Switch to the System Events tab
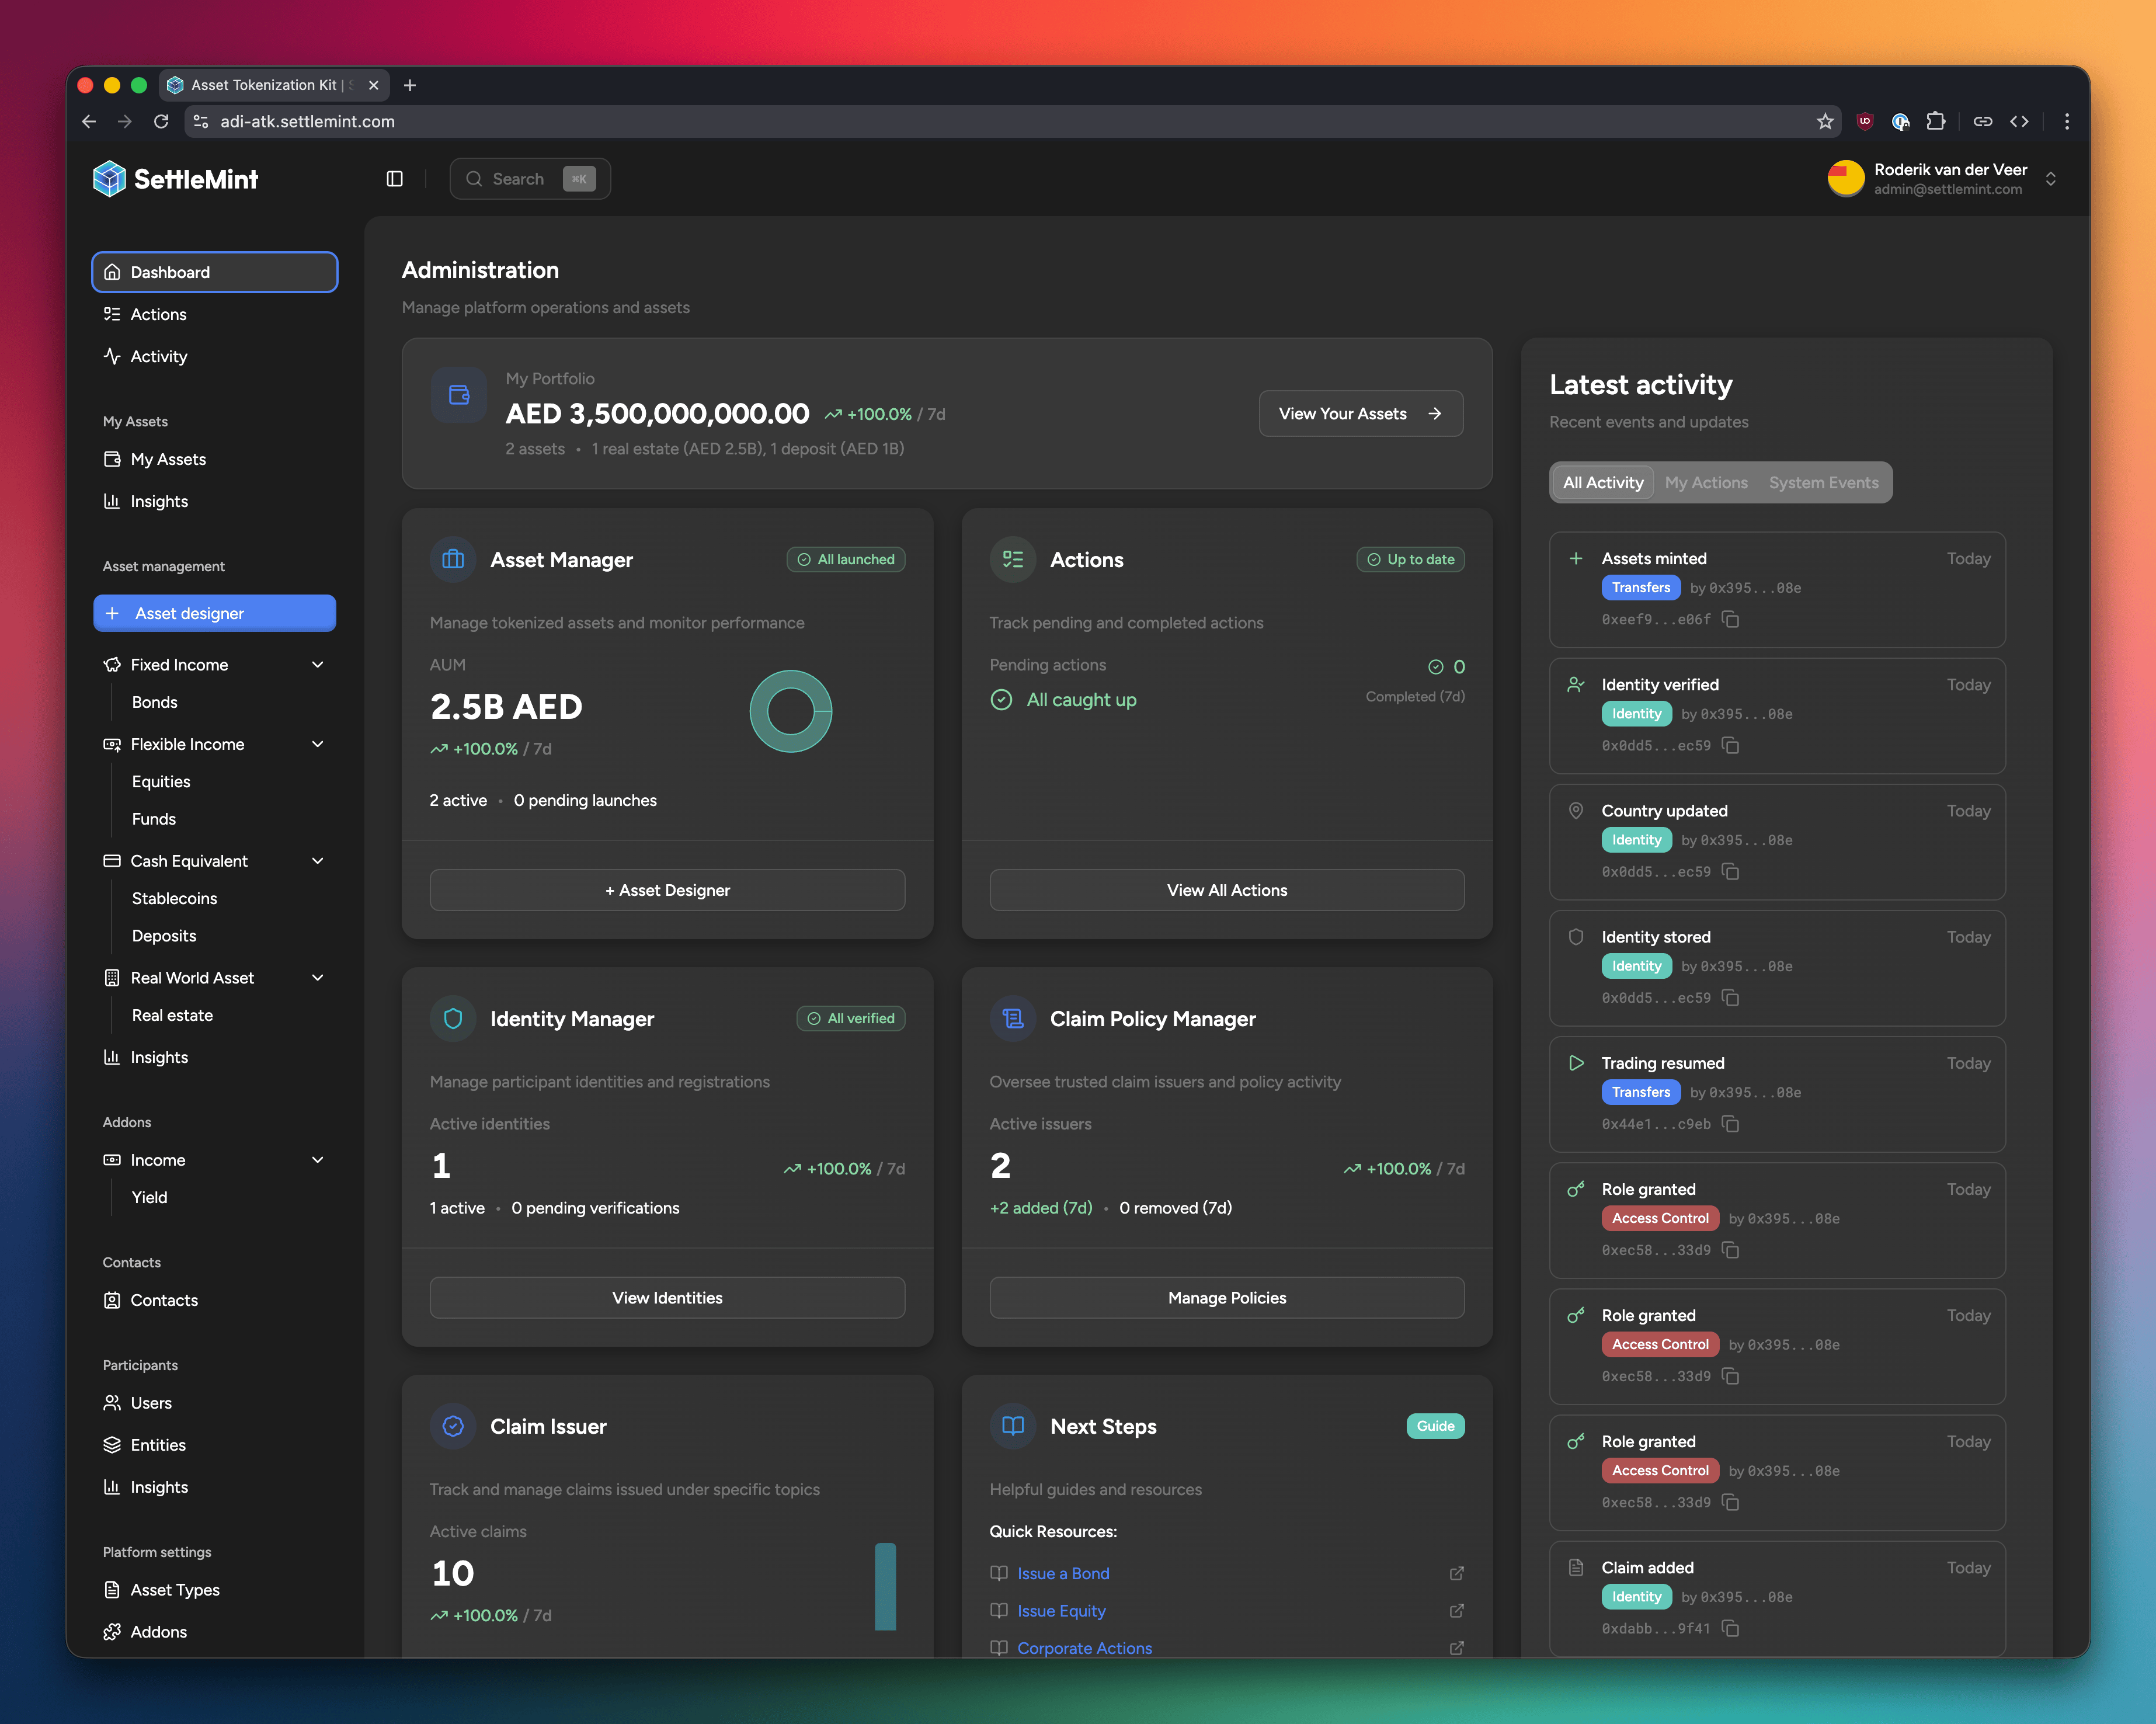 (1824, 482)
